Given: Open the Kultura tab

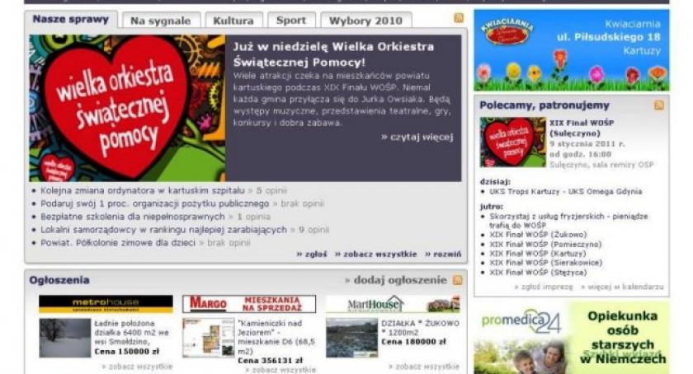Looking at the screenshot, I should [233, 21].
